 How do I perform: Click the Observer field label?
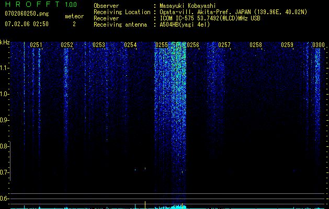tap(106, 6)
